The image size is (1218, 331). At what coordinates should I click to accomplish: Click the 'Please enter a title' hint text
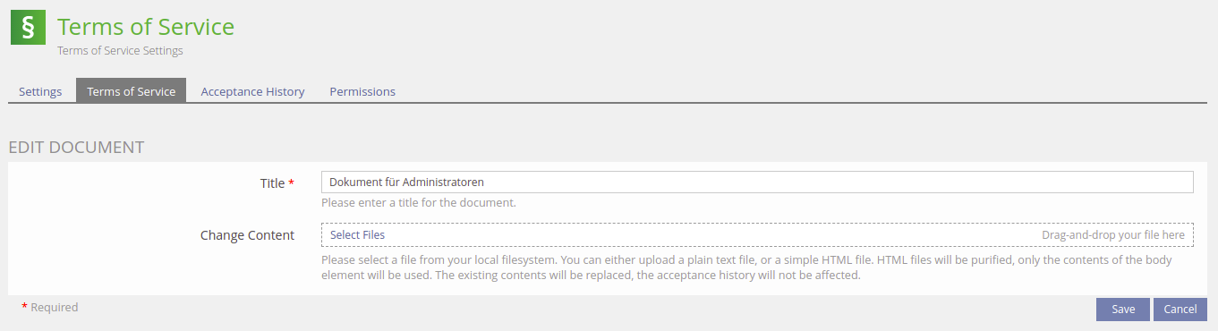pos(419,203)
